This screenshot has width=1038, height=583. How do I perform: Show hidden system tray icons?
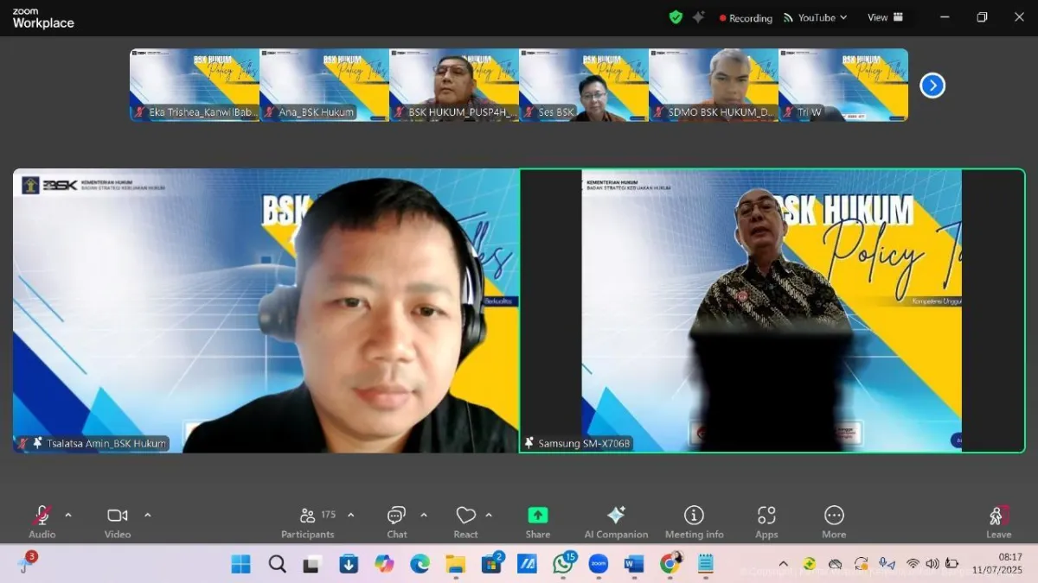(784, 564)
